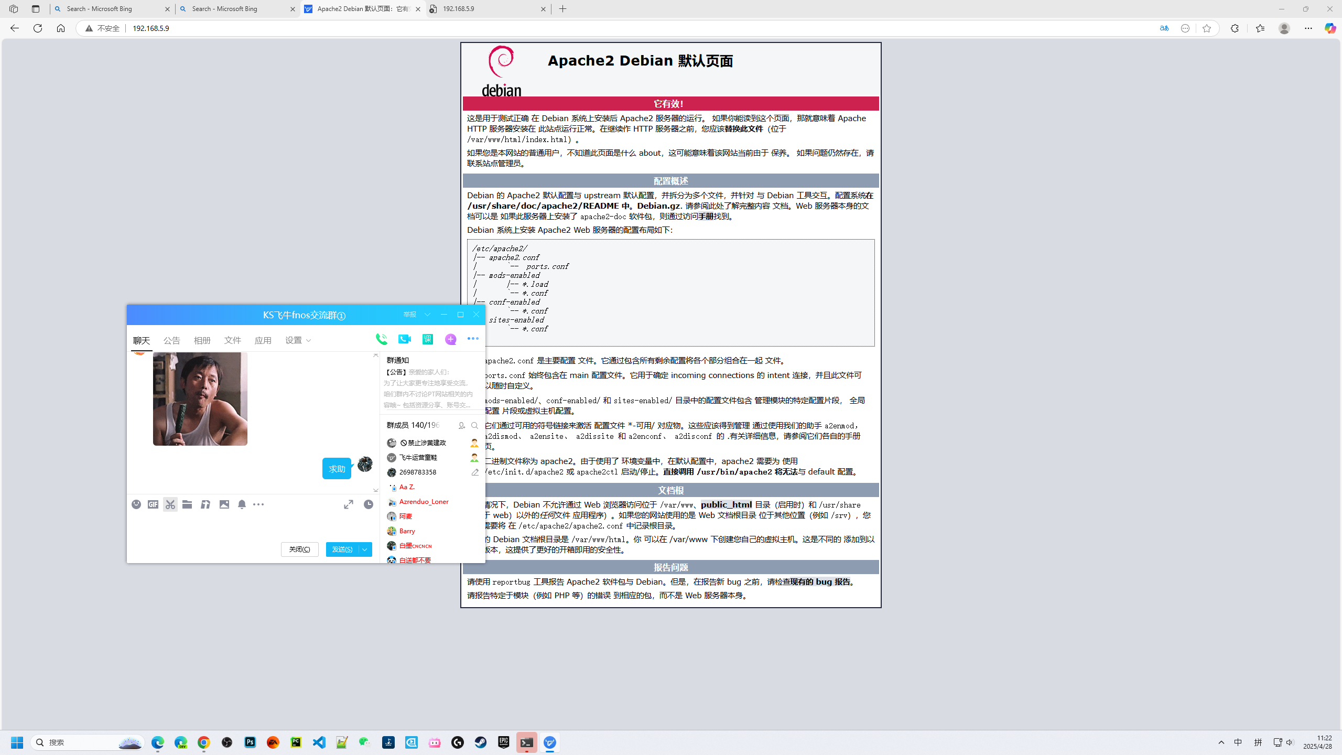Switch to the first Search - Microsoft Bing tab
This screenshot has height=755, width=1342.
(113, 9)
